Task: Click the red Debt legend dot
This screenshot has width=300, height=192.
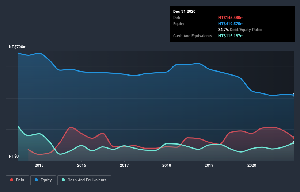Action: 12,180
